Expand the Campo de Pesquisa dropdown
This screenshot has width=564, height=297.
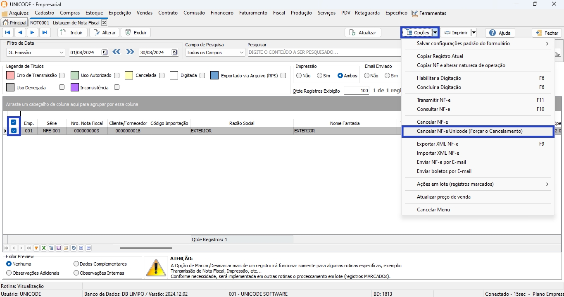click(242, 53)
